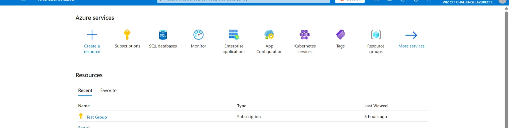Click the Create a resource plus icon
The width and height of the screenshot is (509, 128).
pos(92,35)
